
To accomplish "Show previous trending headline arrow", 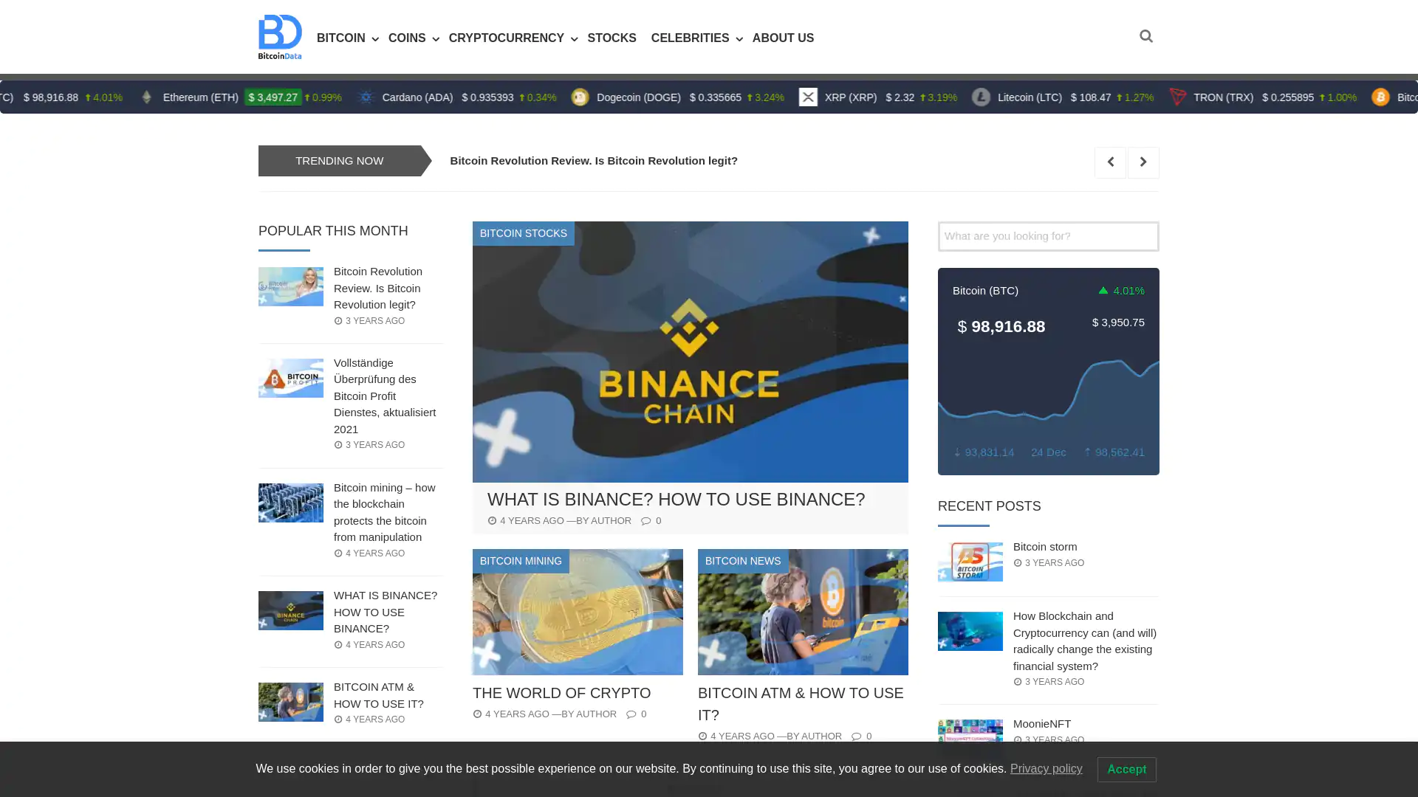I will [x=1110, y=162].
